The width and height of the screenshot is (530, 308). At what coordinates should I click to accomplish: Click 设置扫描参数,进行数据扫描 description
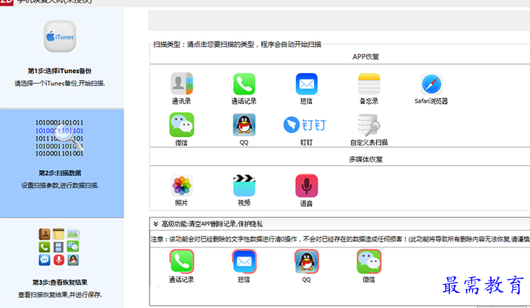pos(60,185)
